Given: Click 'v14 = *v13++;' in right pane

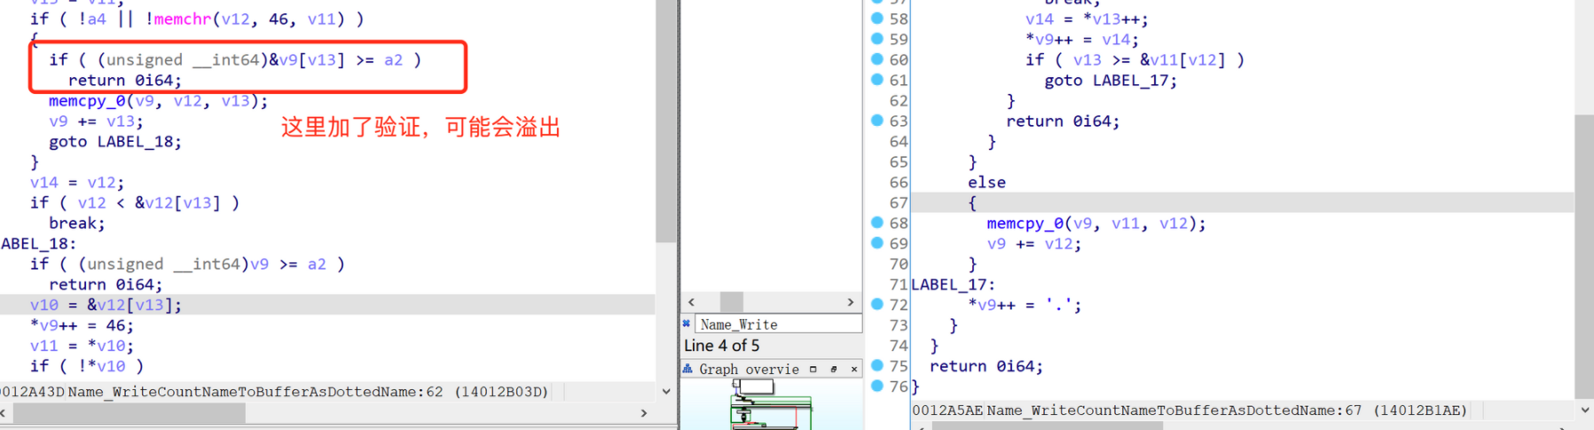Looking at the screenshot, I should 1087,19.
